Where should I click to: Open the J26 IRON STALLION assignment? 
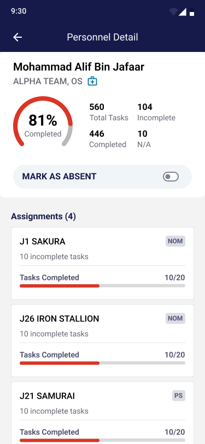tap(103, 340)
